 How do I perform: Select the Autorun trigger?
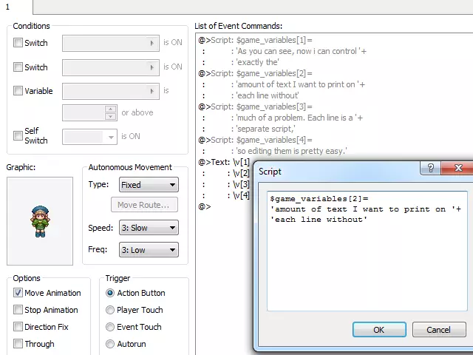[x=110, y=344]
